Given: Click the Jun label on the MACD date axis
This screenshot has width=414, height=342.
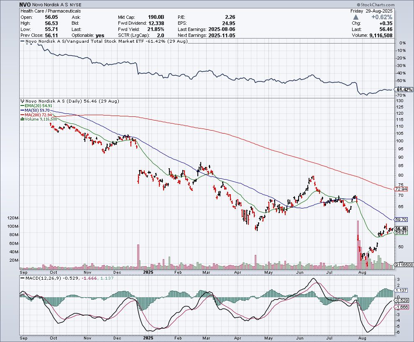Looking at the screenshot, I should tap(300, 338).
